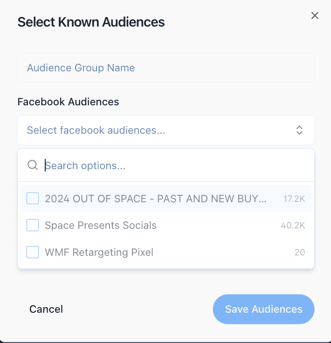The height and width of the screenshot is (343, 331).
Task: Click the Audience Group Name field
Action: tap(165, 68)
